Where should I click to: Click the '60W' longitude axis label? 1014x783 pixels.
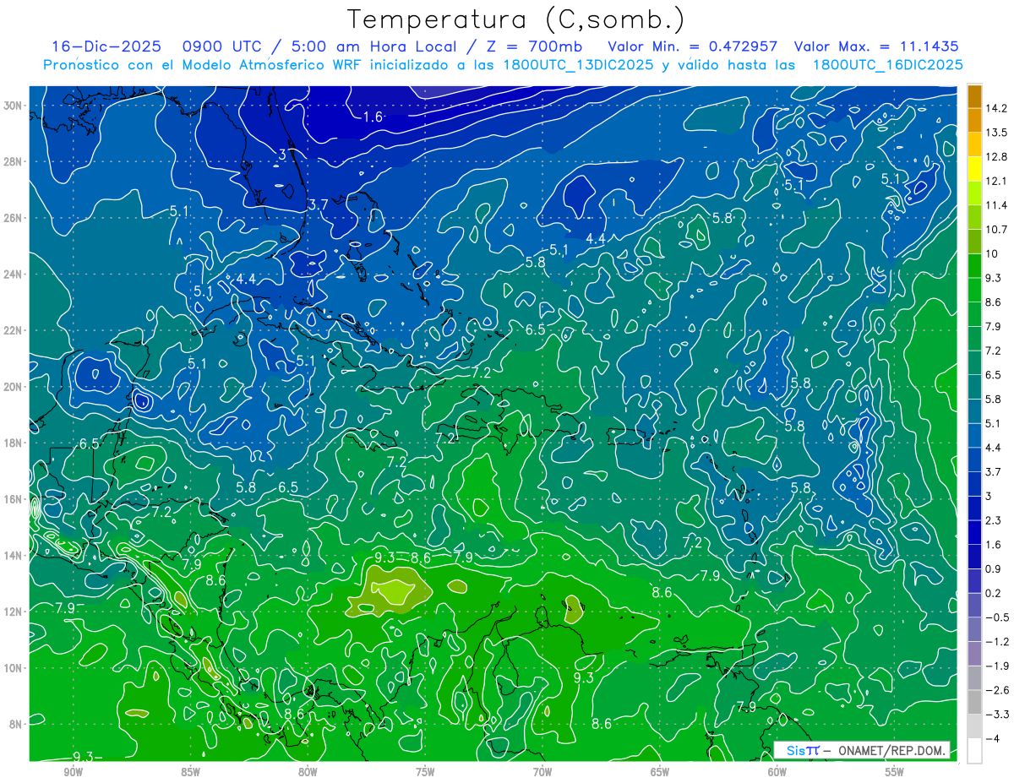point(777,772)
